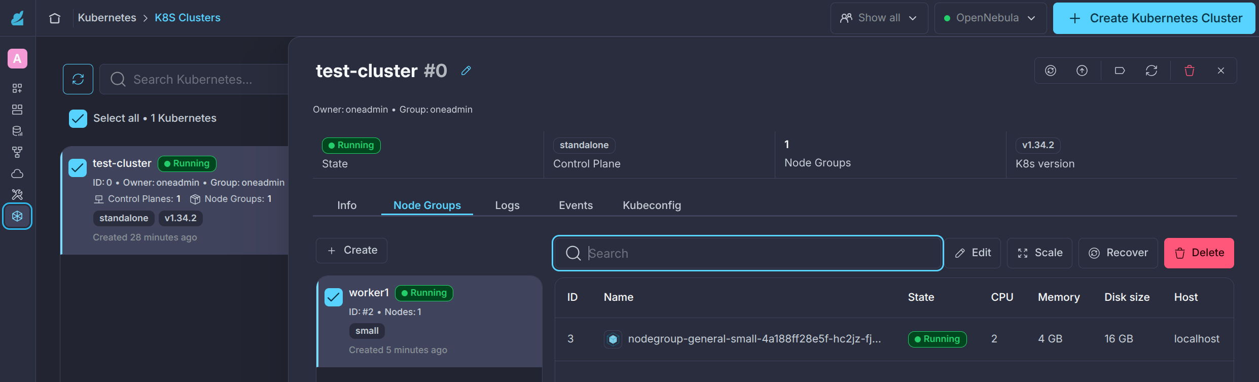Click the 4 GB memory cell
Screen dimensions: 1259x382
tap(1050, 339)
